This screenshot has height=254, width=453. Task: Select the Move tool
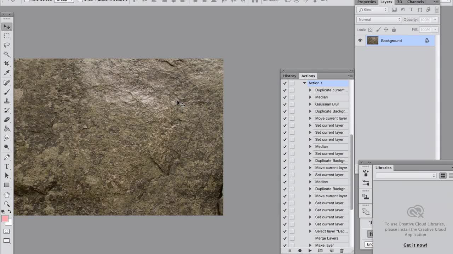(x=7, y=26)
